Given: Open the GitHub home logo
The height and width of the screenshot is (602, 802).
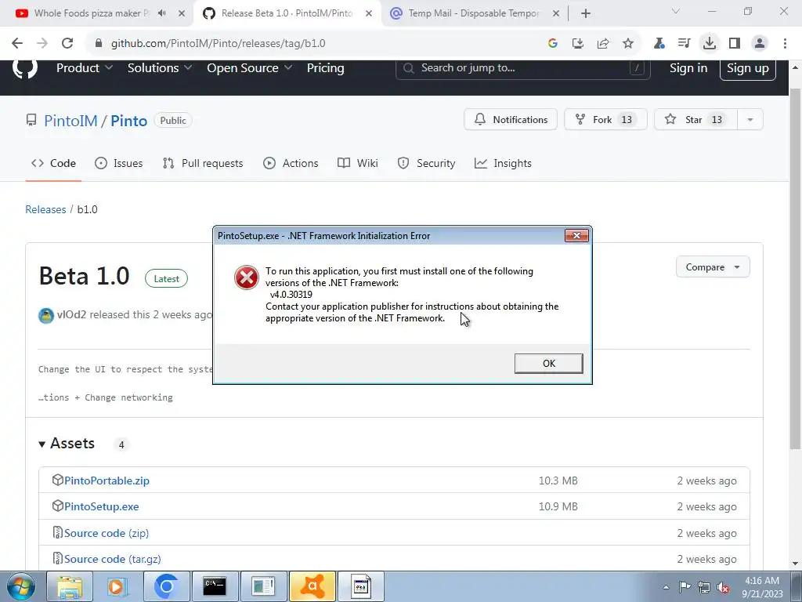Looking at the screenshot, I should (24, 68).
